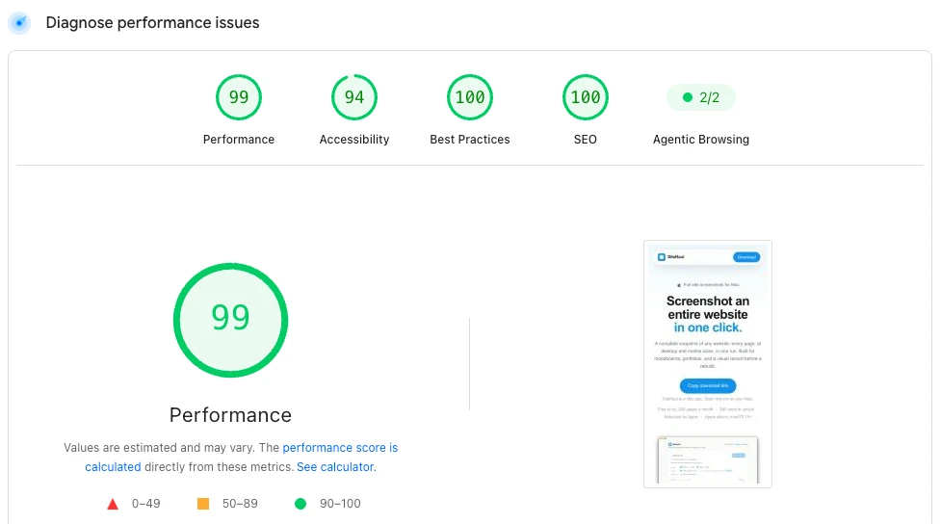Click the large Performance title below the gauge

230,415
